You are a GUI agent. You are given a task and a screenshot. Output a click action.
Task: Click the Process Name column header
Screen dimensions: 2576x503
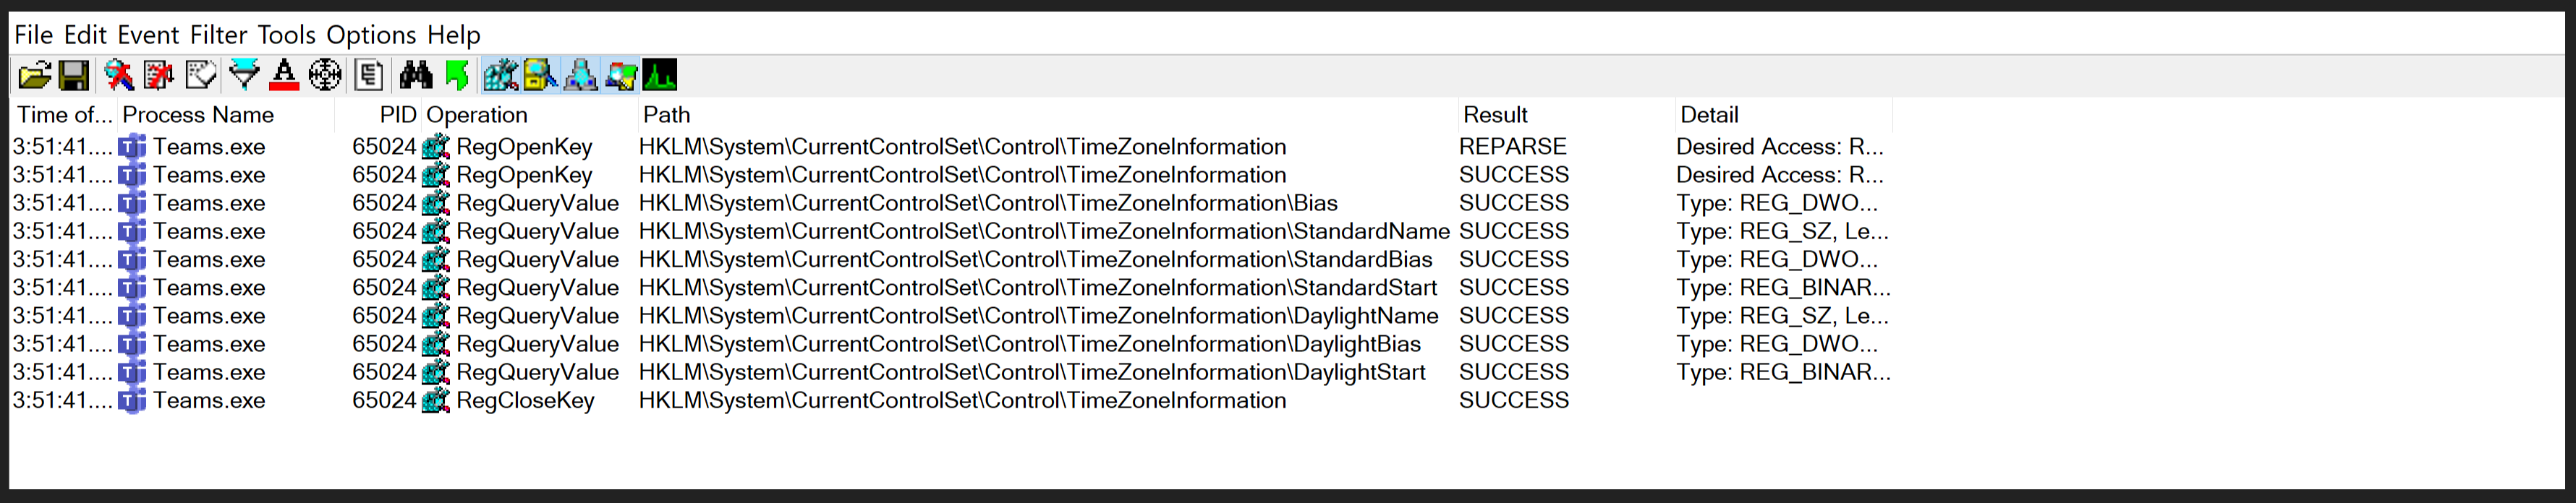click(x=198, y=115)
